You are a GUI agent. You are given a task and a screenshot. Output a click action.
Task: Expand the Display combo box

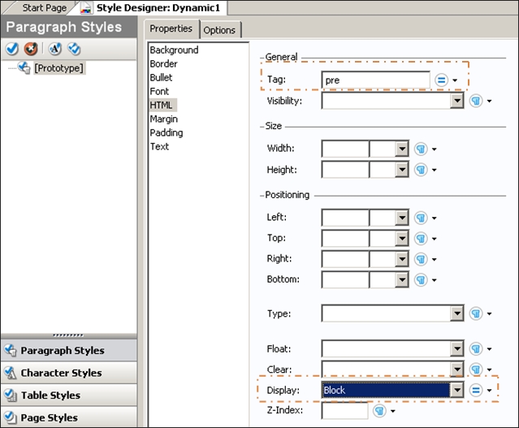point(457,391)
